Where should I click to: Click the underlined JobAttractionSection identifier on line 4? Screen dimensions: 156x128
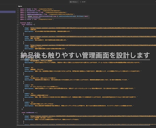pyautogui.click(x=34, y=14)
